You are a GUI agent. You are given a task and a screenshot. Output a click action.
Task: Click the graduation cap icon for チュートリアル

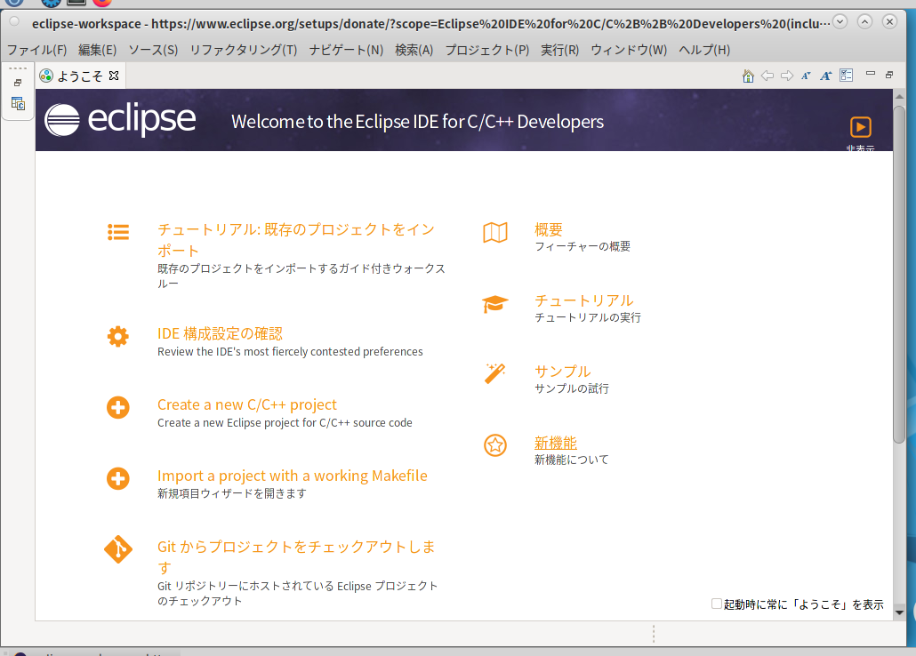494,304
